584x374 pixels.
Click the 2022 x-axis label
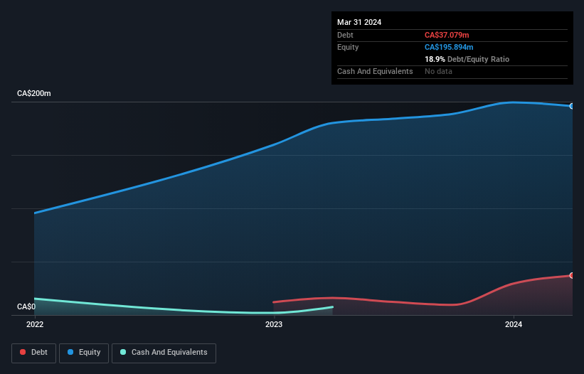(35, 324)
